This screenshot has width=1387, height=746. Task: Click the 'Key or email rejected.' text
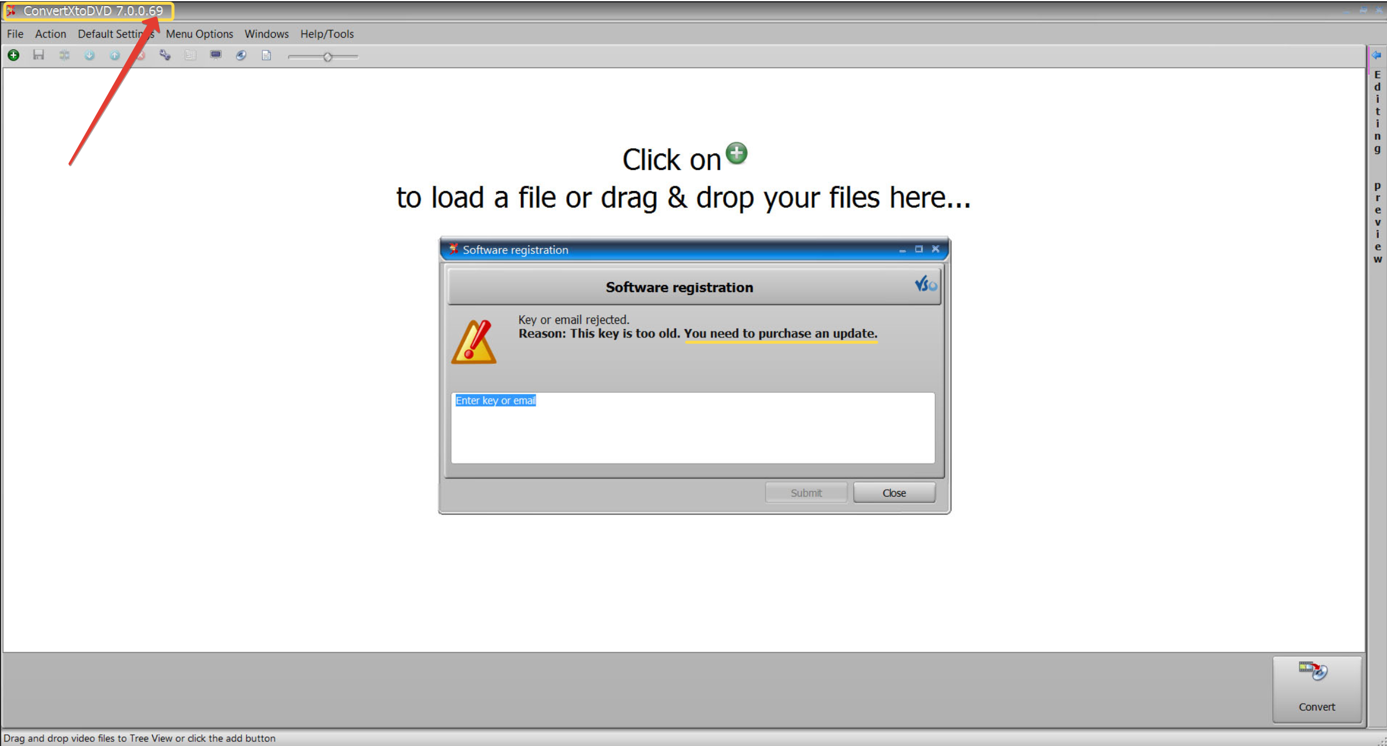pyautogui.click(x=574, y=320)
